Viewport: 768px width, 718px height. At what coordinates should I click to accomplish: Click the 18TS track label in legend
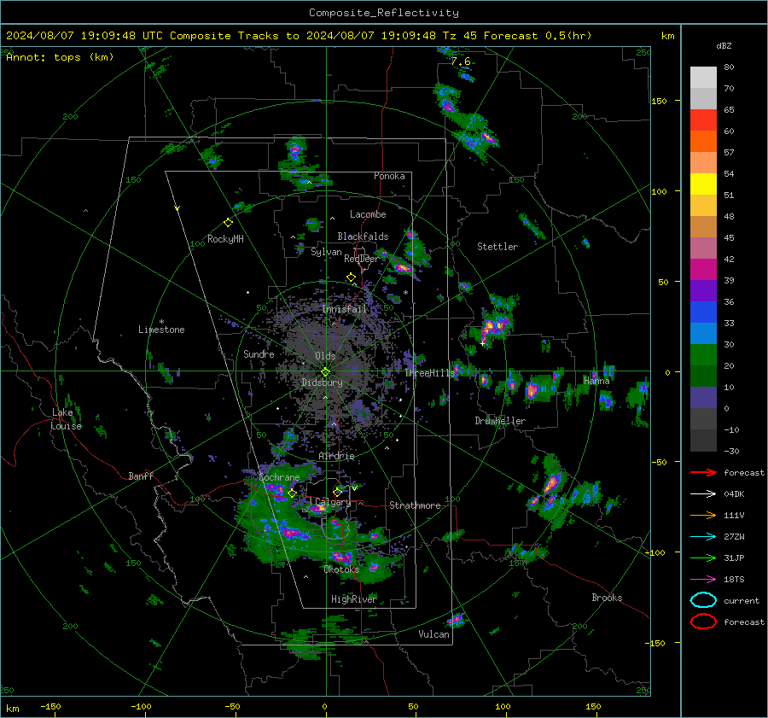click(734, 580)
